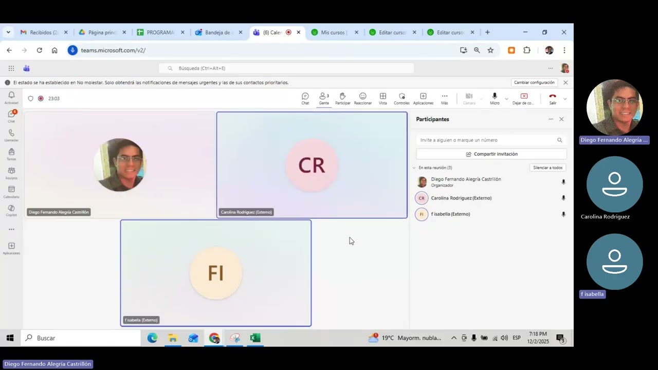The height and width of the screenshot is (370, 658).
Task: Switch to PROGRAMA spreadsheet tab
Action: coord(160,32)
